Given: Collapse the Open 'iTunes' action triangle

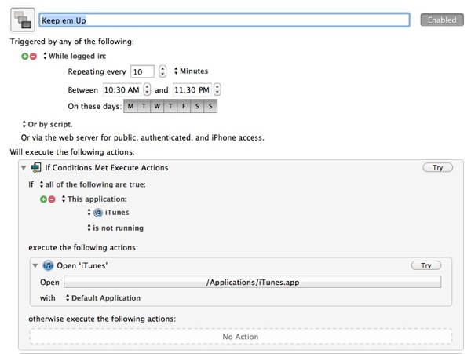Looking at the screenshot, I should 35,266.
